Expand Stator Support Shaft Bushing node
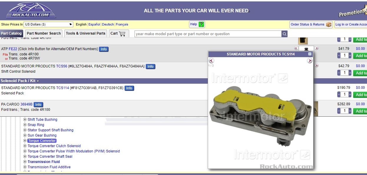 (x=25, y=130)
